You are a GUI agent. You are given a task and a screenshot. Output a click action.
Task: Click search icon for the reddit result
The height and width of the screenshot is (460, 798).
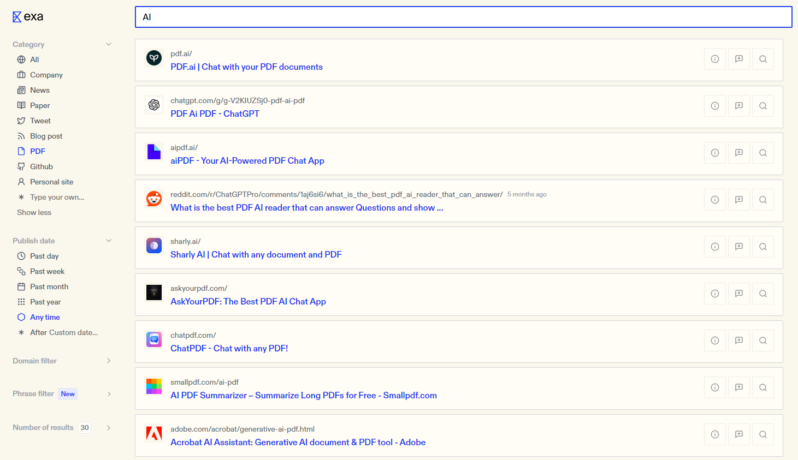click(763, 200)
